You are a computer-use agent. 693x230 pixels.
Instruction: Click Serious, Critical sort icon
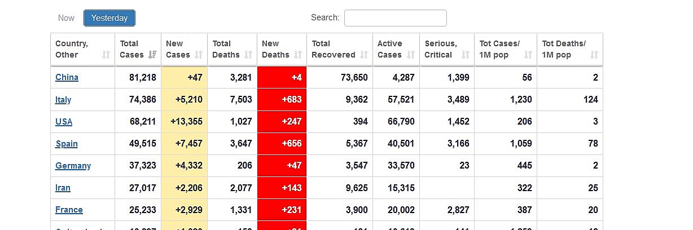tap(466, 55)
